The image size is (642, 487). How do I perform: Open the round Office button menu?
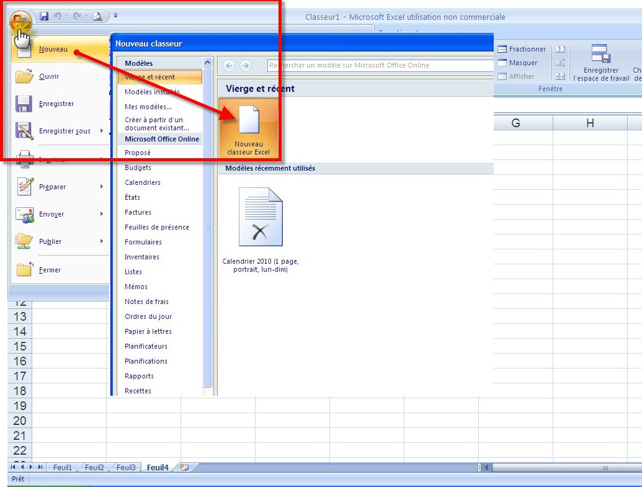click(x=20, y=22)
